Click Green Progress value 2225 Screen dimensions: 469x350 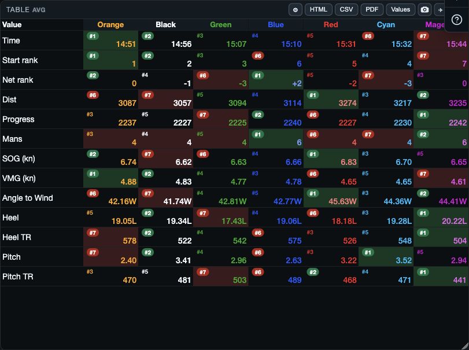click(x=238, y=123)
